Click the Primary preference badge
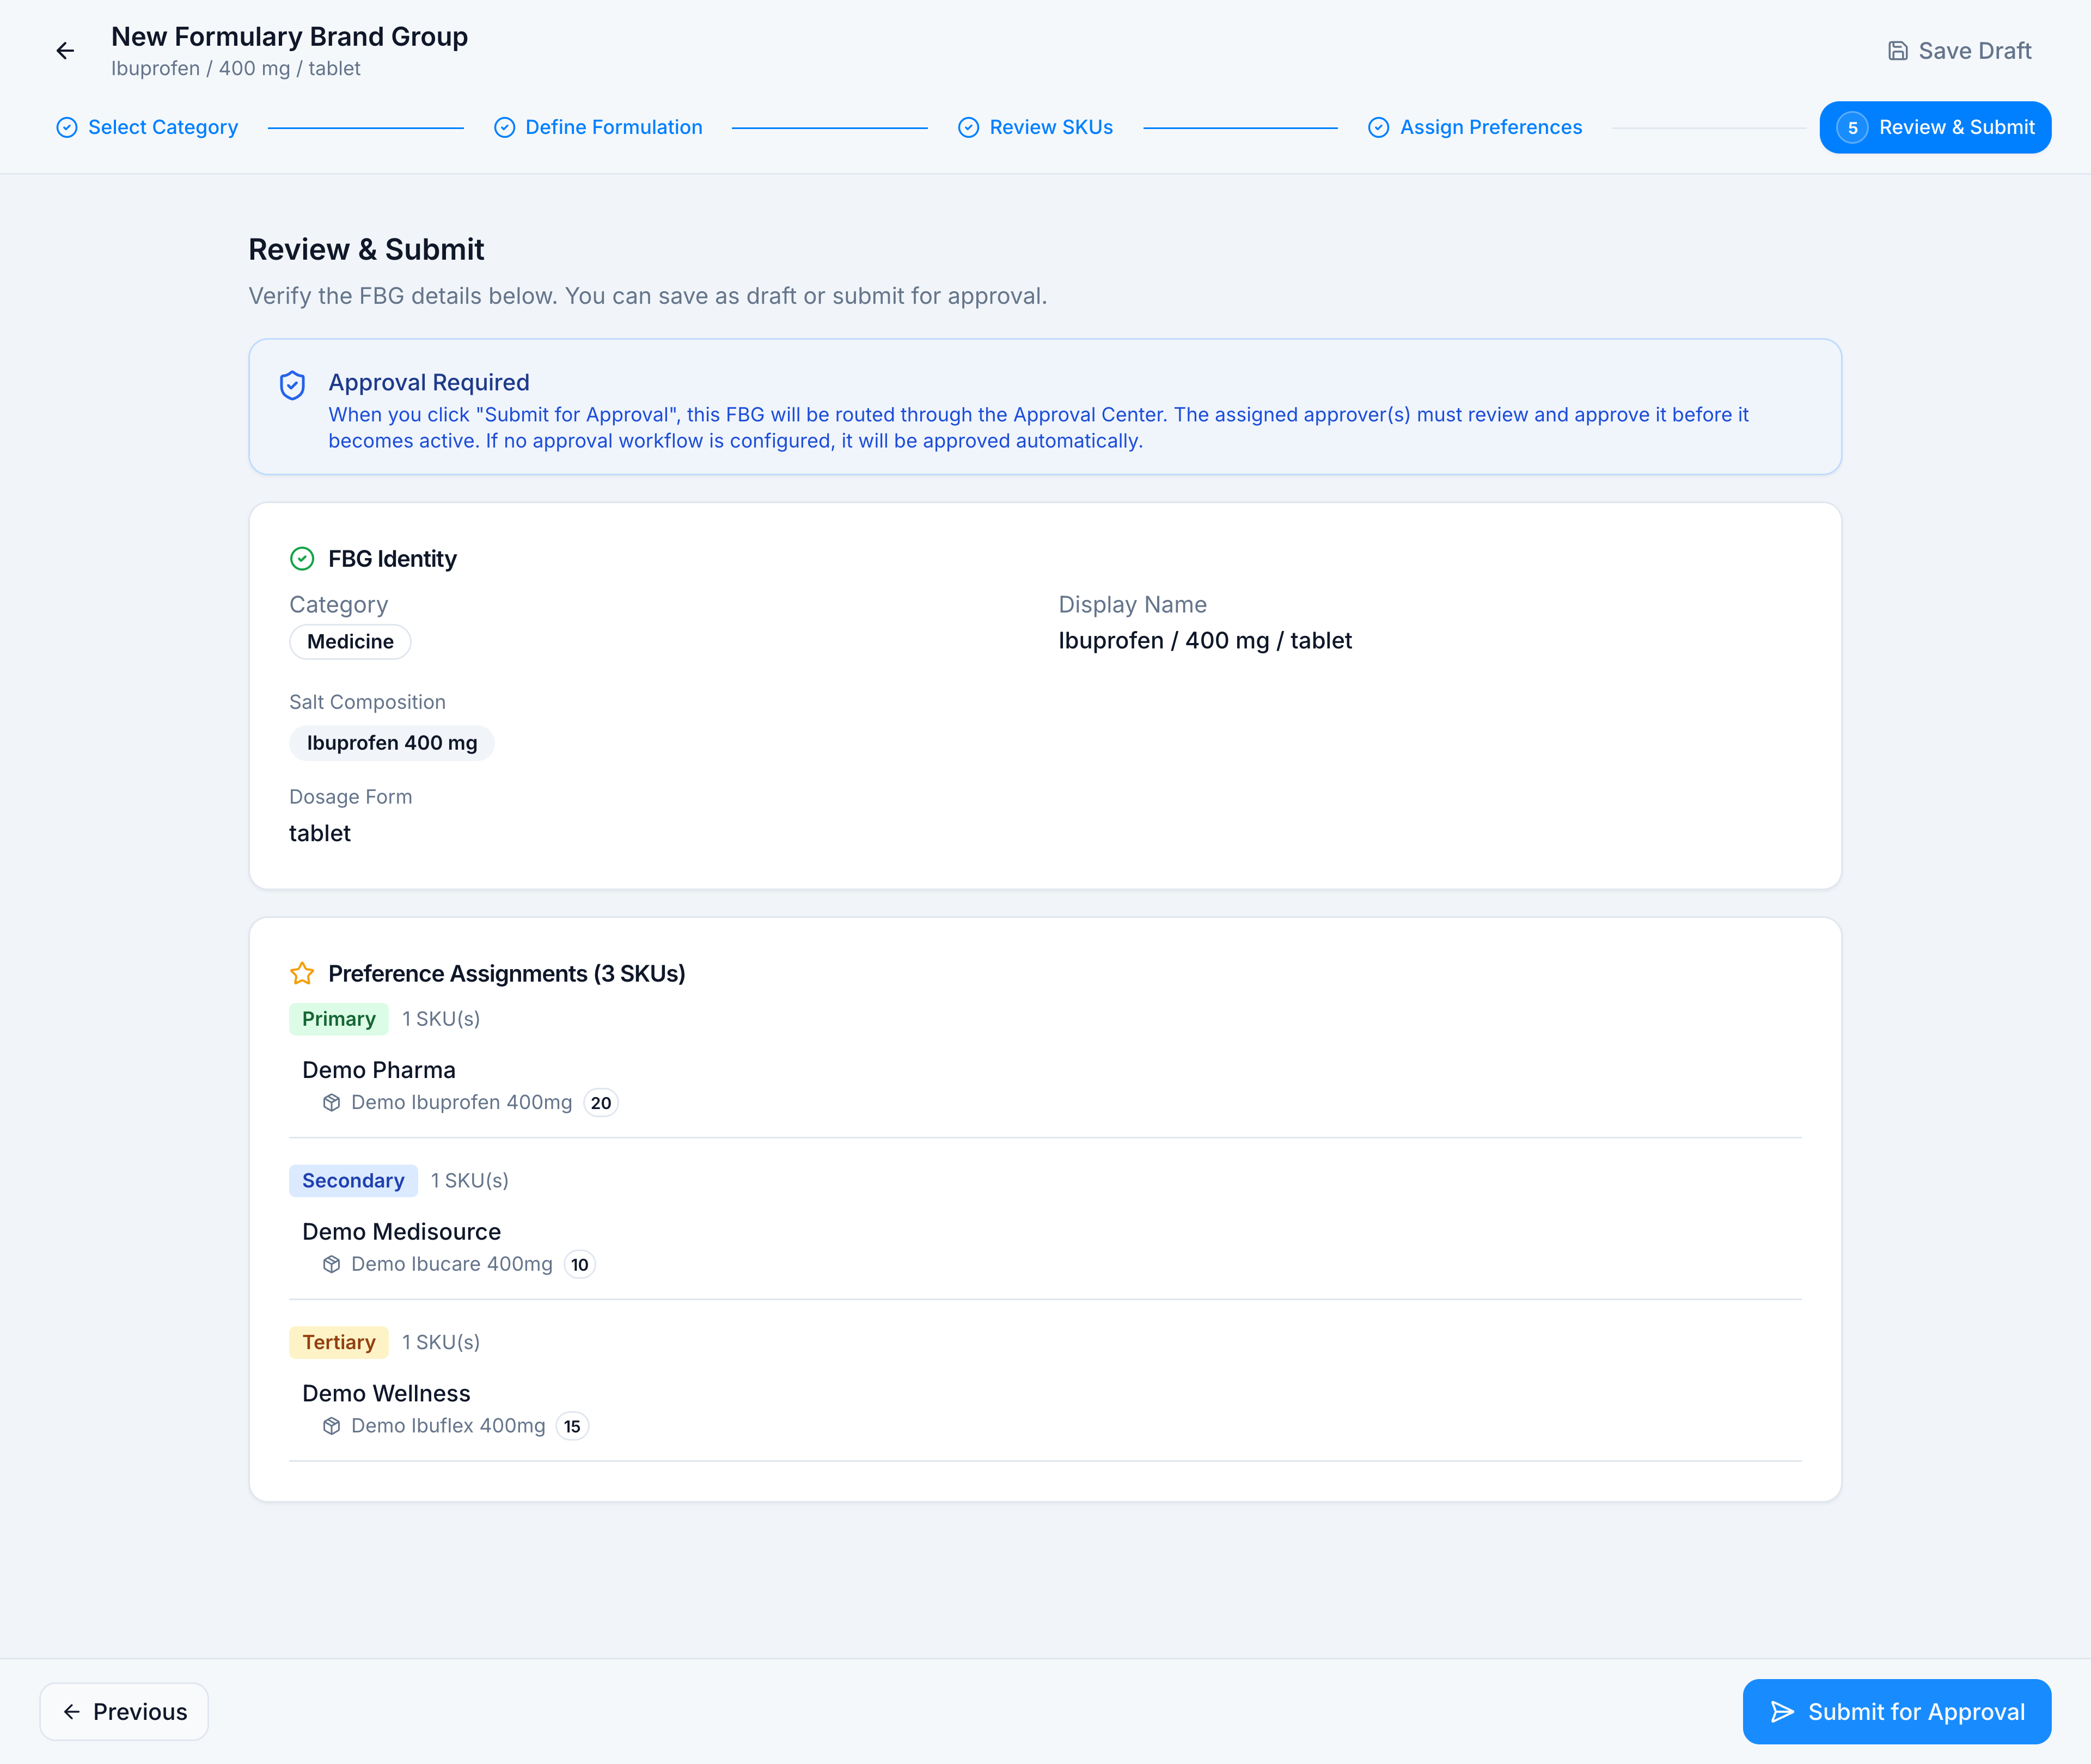Image resolution: width=2091 pixels, height=1764 pixels. click(x=339, y=1019)
